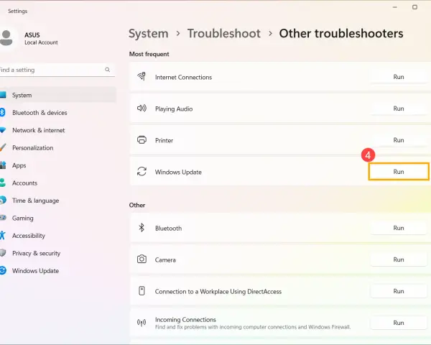
Task: Navigate to Troubleshoot breadcrumb
Action: (223, 34)
